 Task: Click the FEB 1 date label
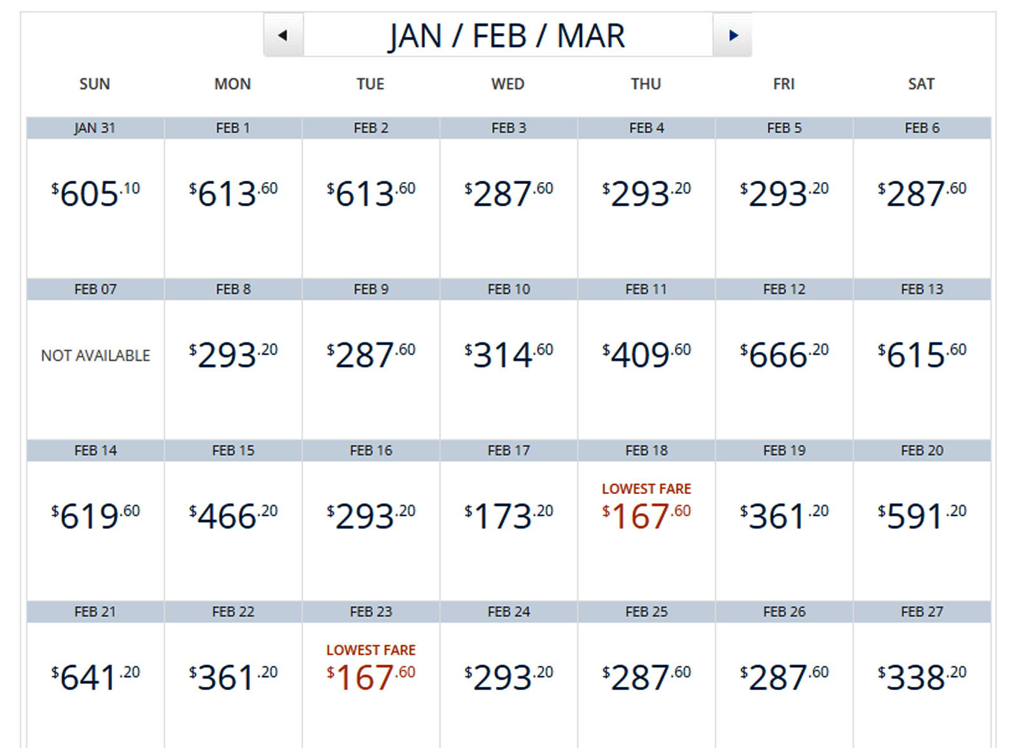232,127
